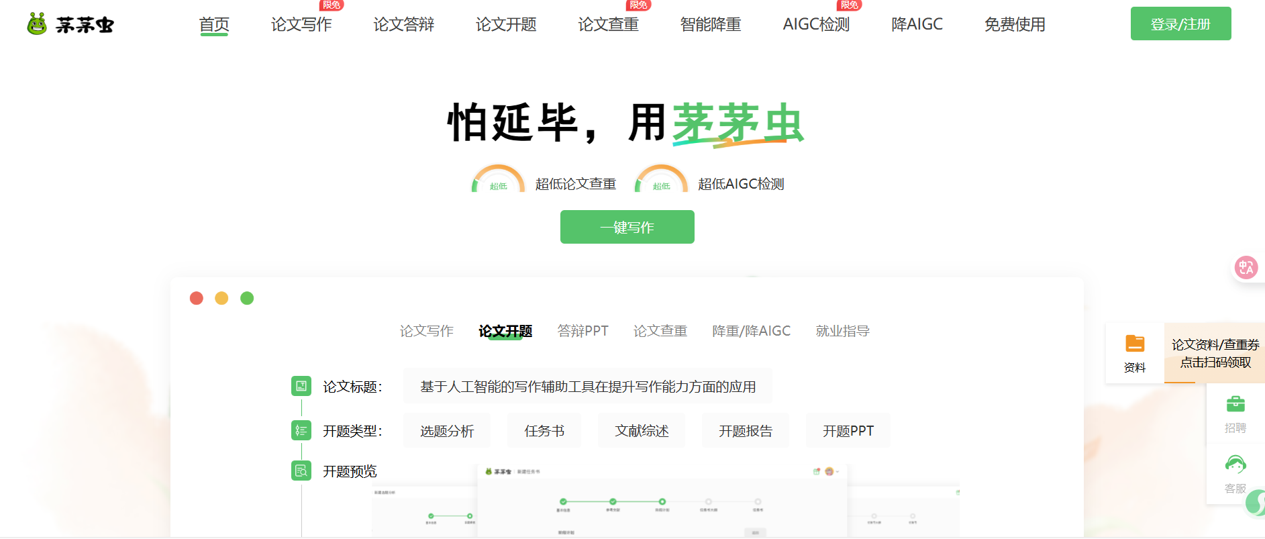
Task: Click the 开题预览 label
Action: pos(350,471)
